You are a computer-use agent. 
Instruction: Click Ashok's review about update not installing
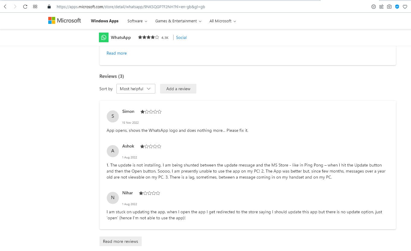coord(246,171)
